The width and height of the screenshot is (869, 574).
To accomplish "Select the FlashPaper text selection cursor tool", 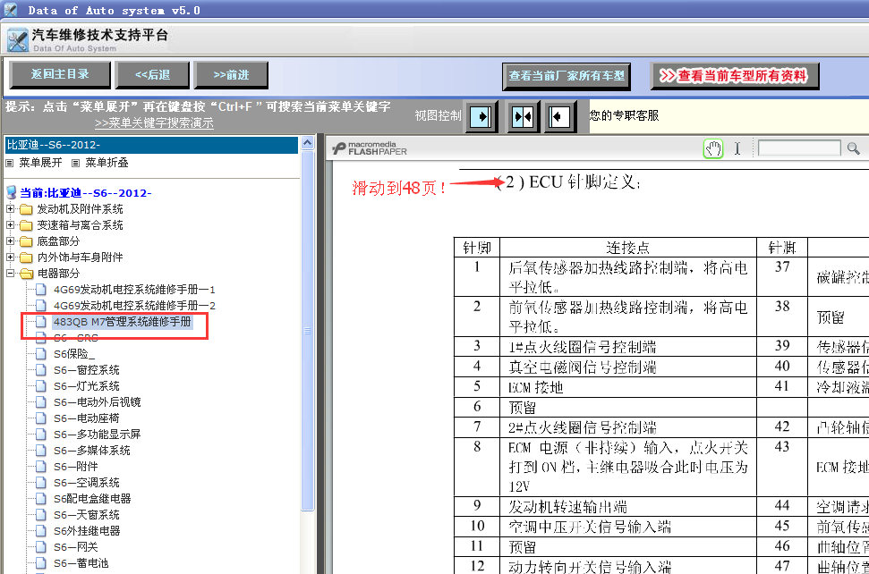I will 737,148.
